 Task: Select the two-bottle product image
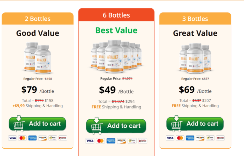click(37, 58)
